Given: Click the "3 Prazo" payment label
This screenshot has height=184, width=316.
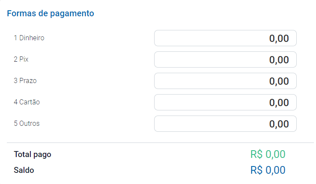Looking at the screenshot, I should (25, 81).
